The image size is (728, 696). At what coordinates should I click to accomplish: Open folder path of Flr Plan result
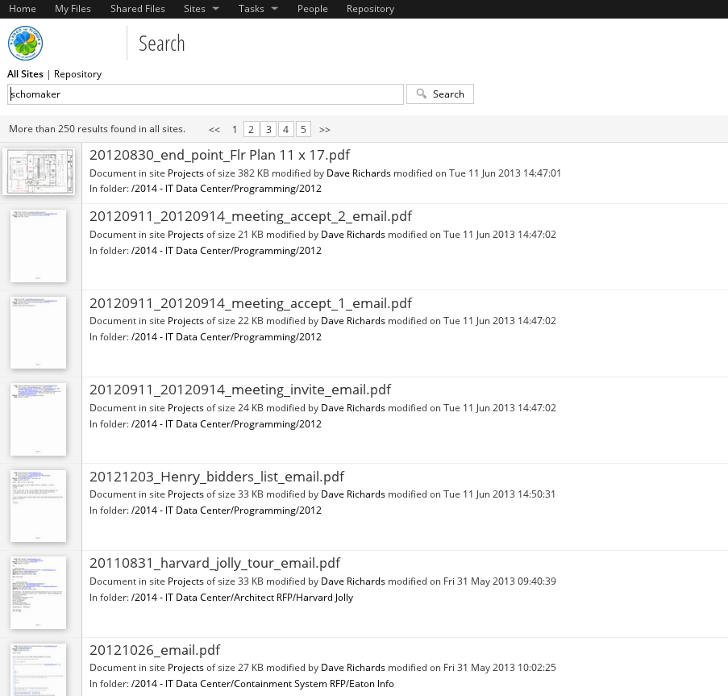pos(226,189)
